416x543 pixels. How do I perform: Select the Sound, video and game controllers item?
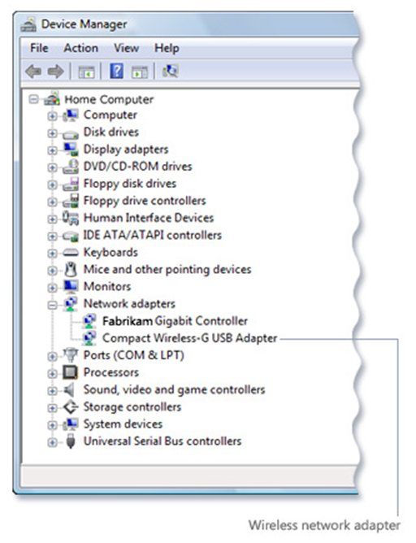[175, 389]
